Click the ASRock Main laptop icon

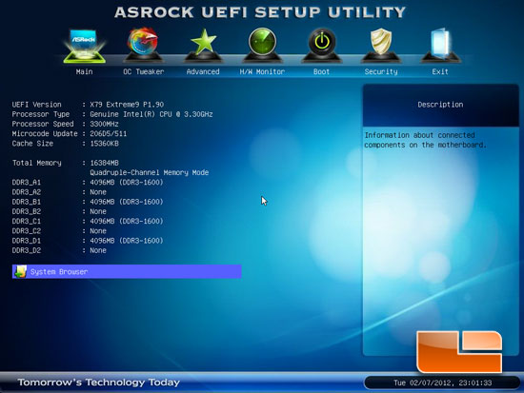click(x=85, y=46)
